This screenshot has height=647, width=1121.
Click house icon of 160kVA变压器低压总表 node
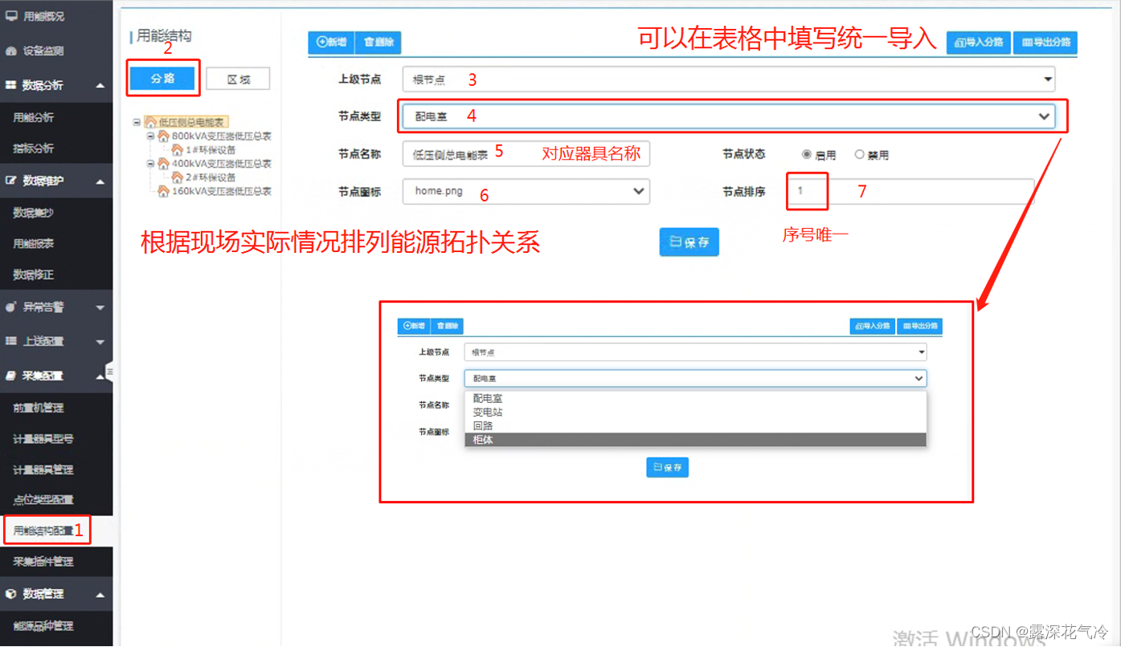coord(164,191)
